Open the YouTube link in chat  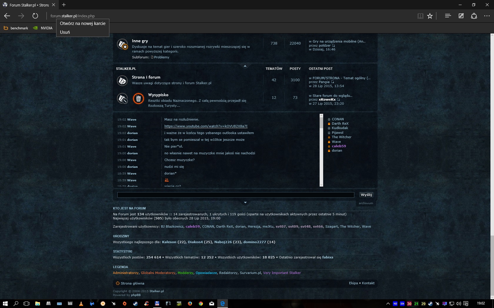(x=206, y=126)
